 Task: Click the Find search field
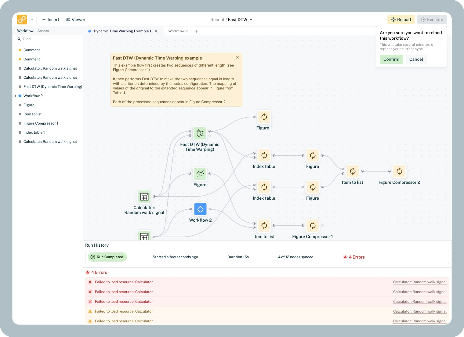[x=48, y=39]
